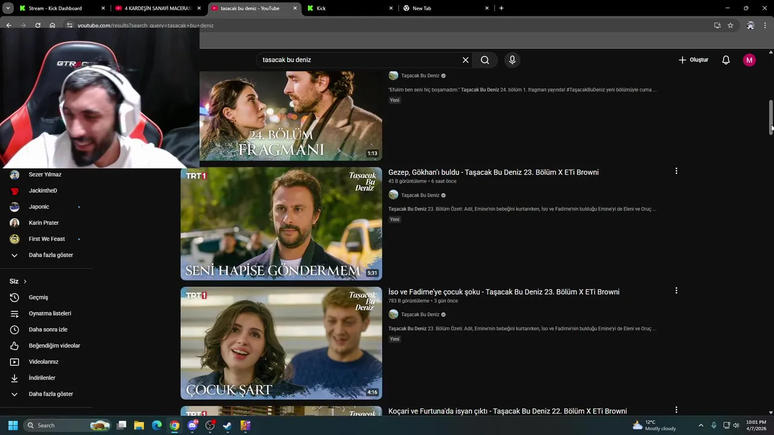This screenshot has height=435, width=774.
Task: Open the account avatar menu
Action: point(749,60)
